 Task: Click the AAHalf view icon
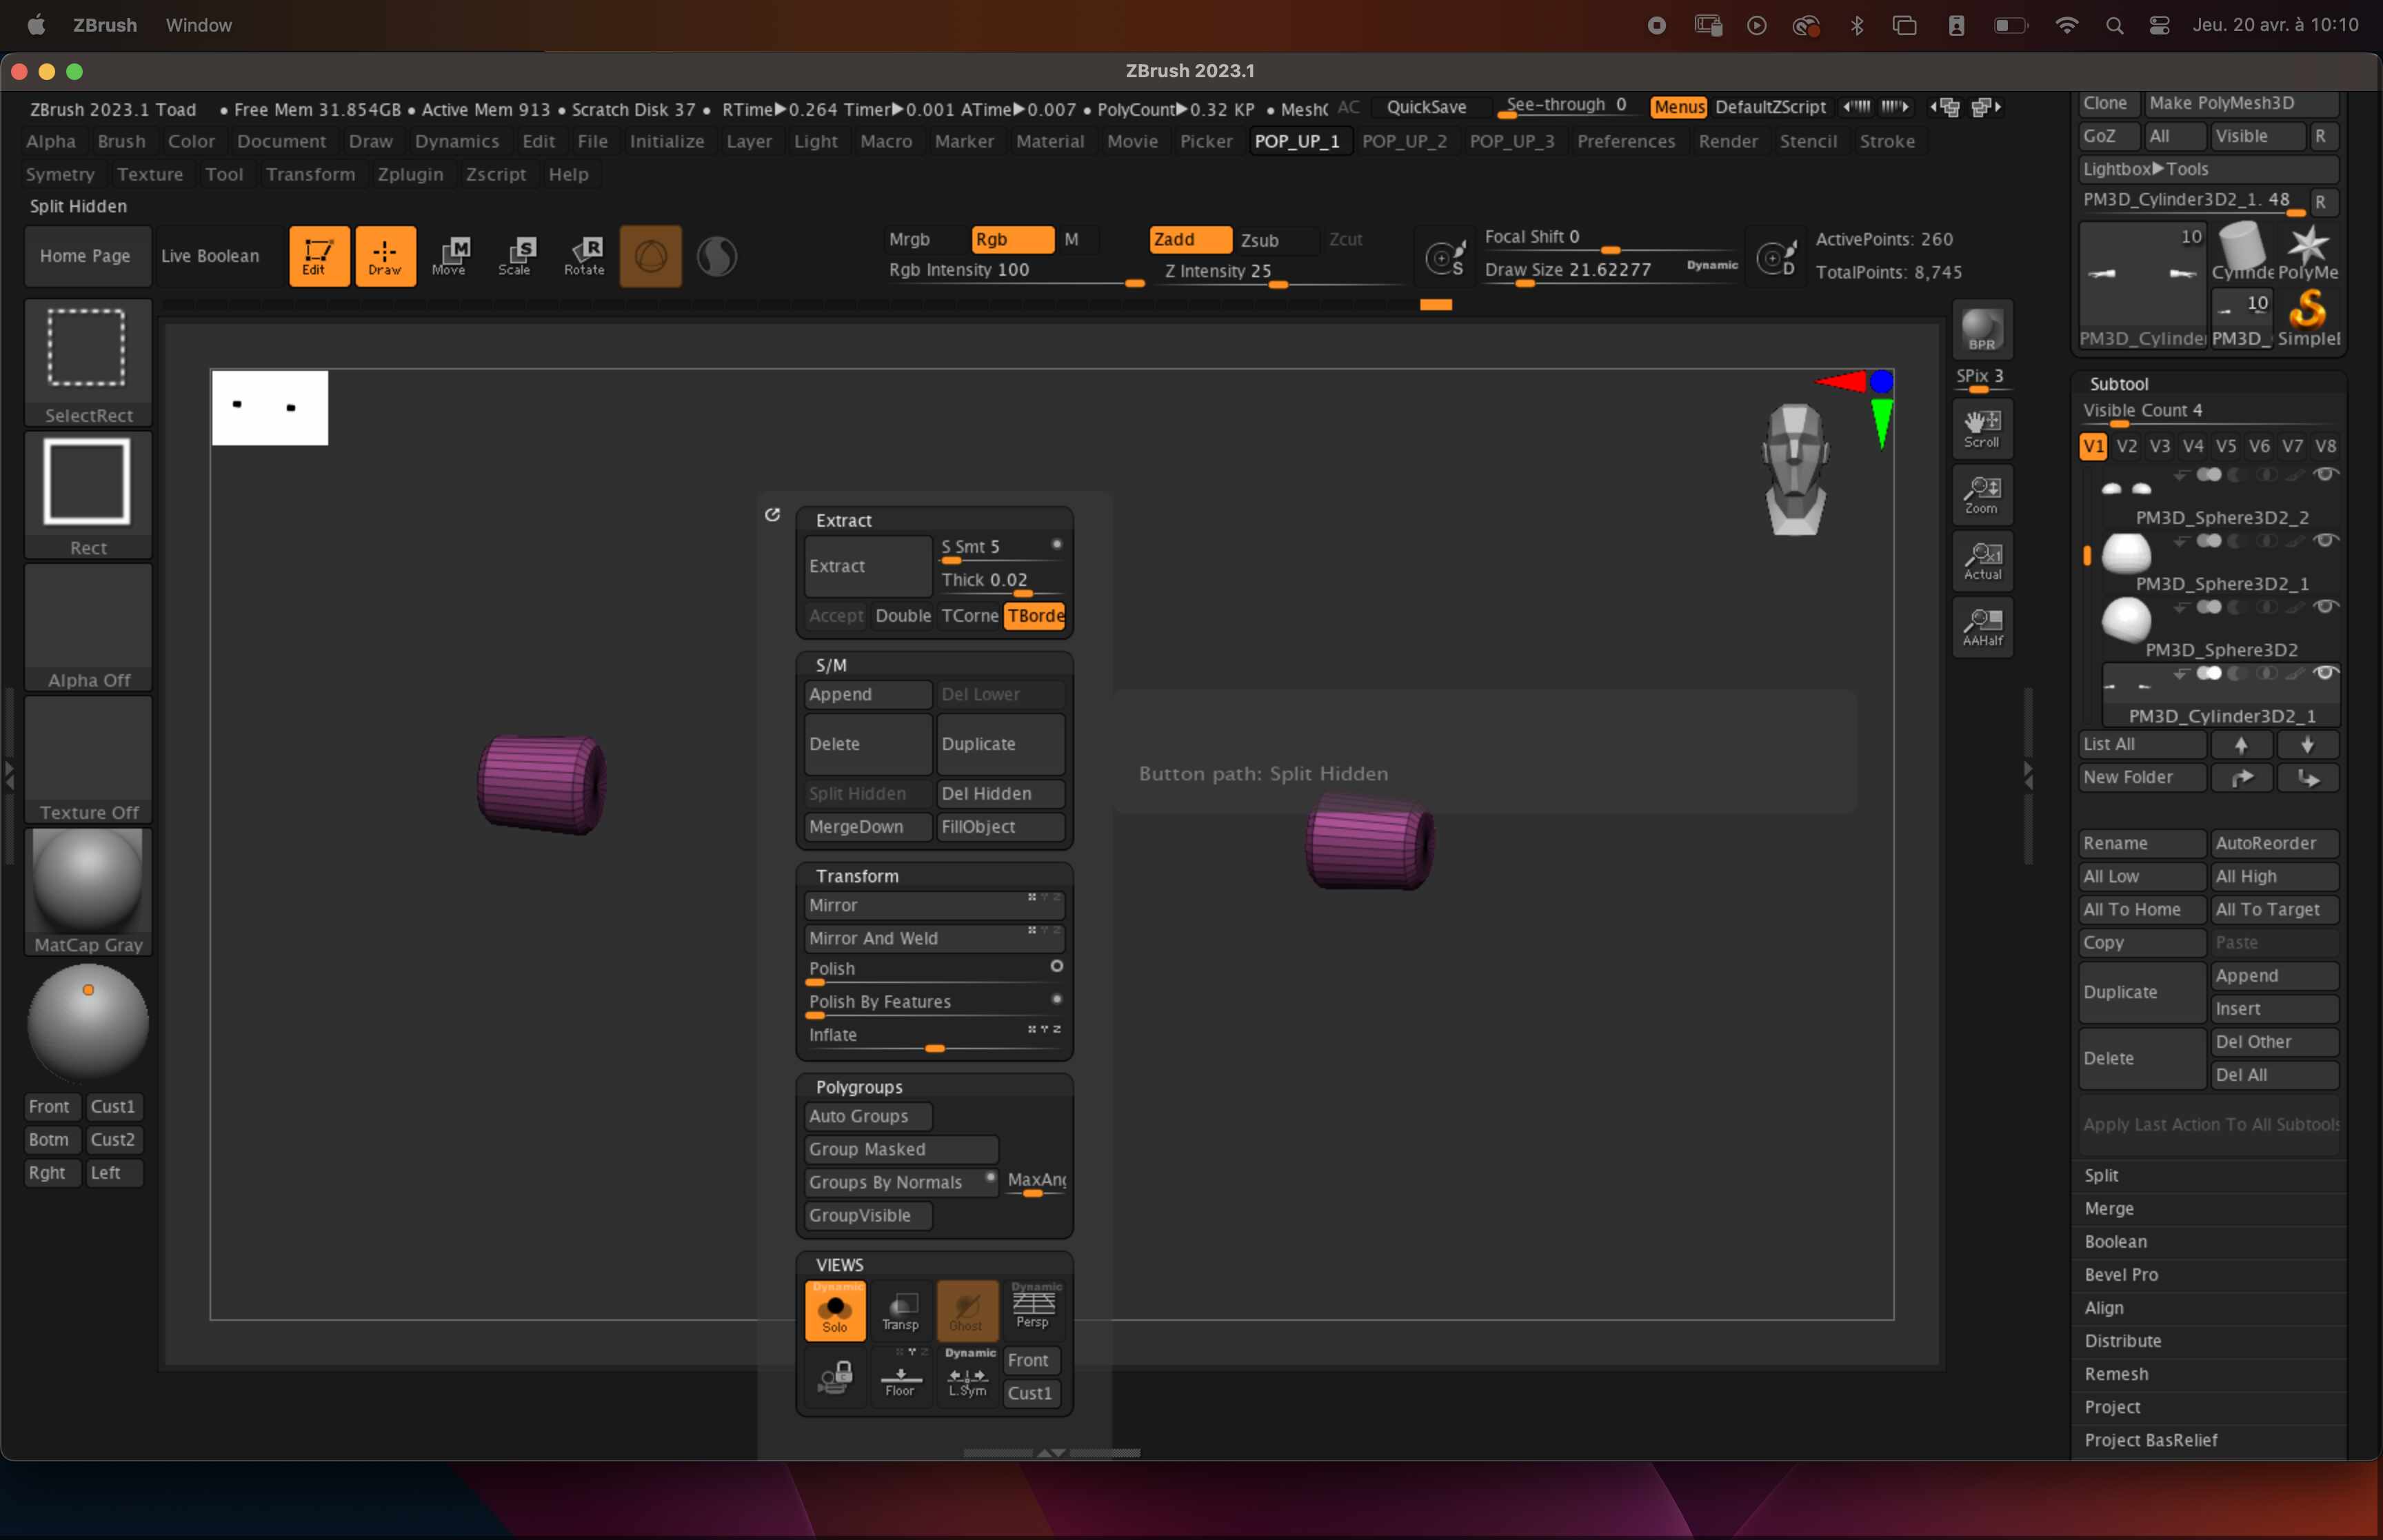click(x=1981, y=627)
